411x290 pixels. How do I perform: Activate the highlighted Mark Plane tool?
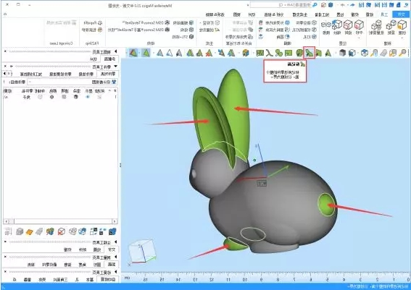[309, 53]
